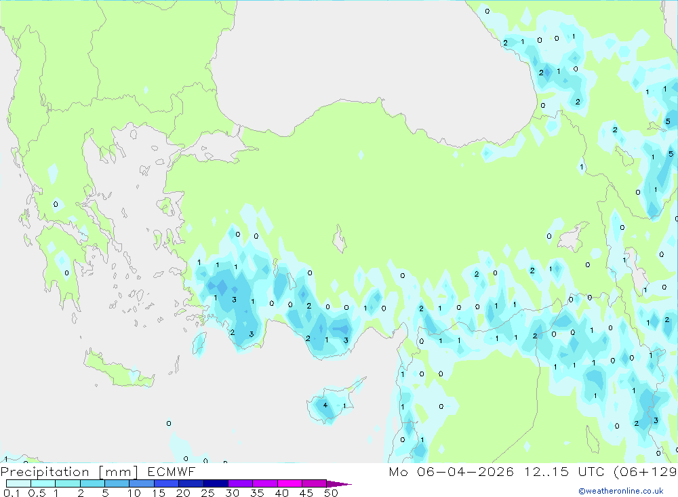This screenshot has height=497, width=678.
Task: Choose the 20–25 mm dark blue swatch
Action: 191,483
